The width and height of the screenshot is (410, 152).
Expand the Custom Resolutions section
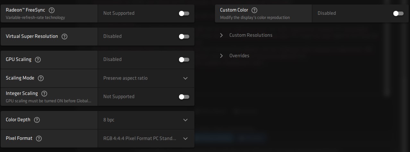coord(221,35)
